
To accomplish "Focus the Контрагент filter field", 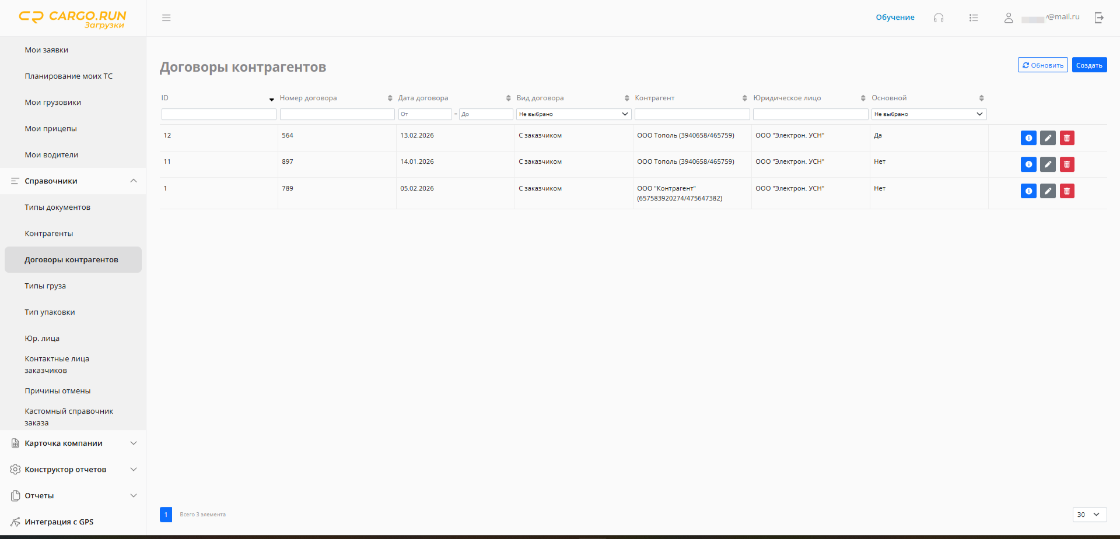I will [x=692, y=114].
